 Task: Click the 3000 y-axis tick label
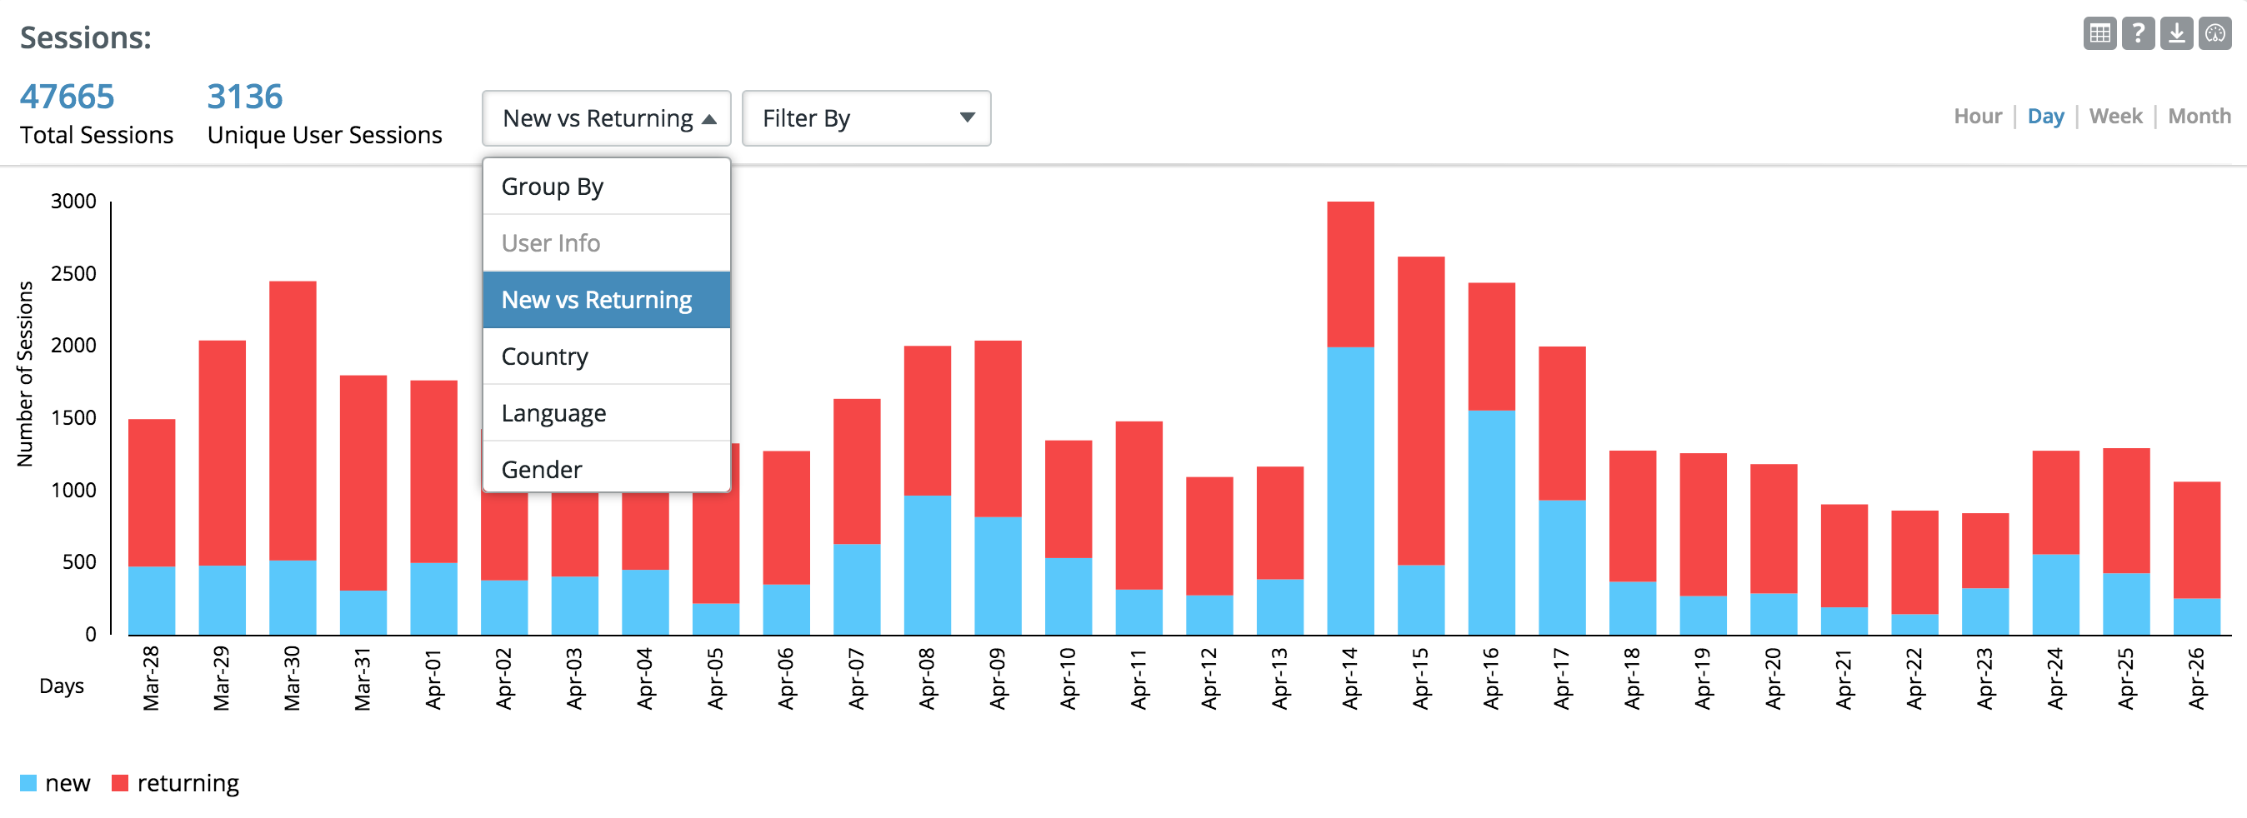[x=73, y=202]
